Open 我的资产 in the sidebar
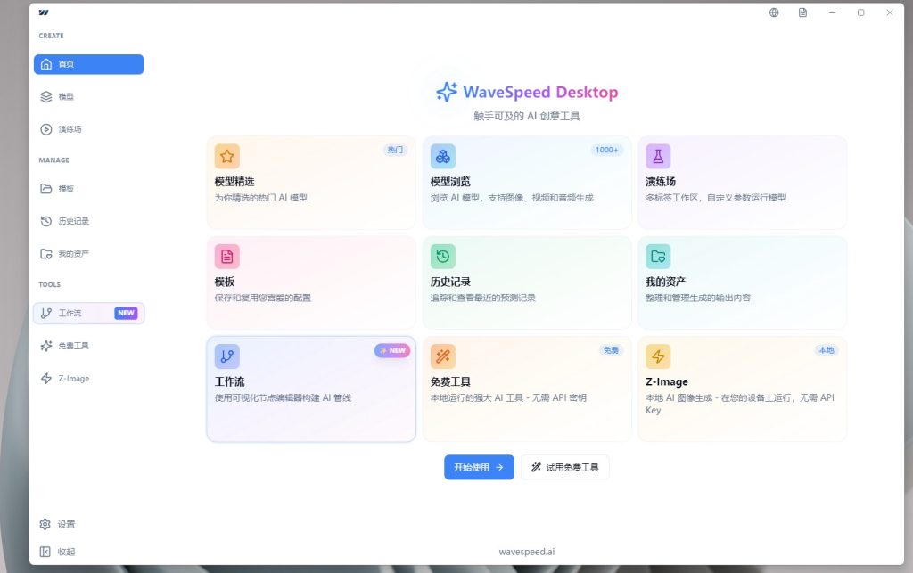This screenshot has height=573, width=913. (x=88, y=254)
